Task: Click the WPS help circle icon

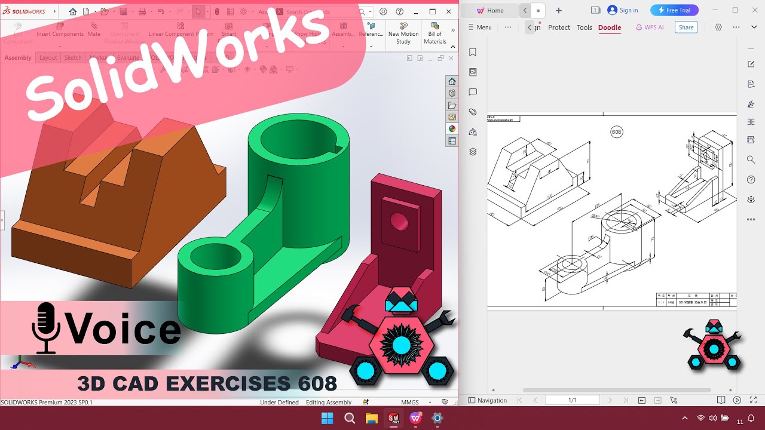Action: coord(751,180)
